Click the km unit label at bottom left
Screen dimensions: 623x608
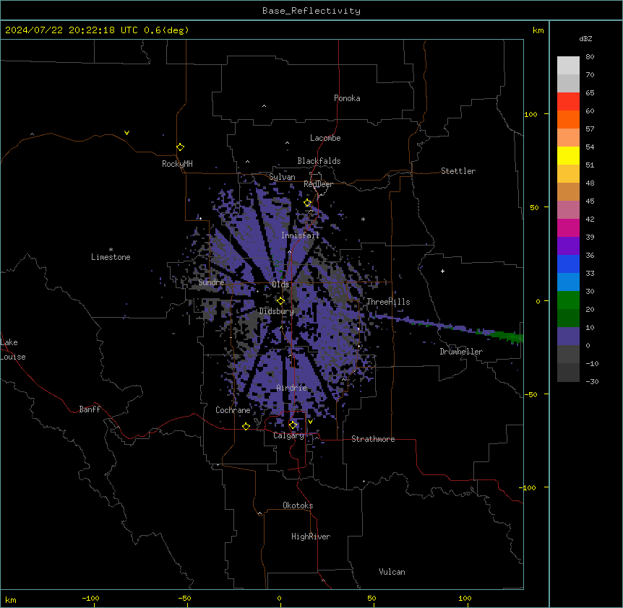click(11, 599)
